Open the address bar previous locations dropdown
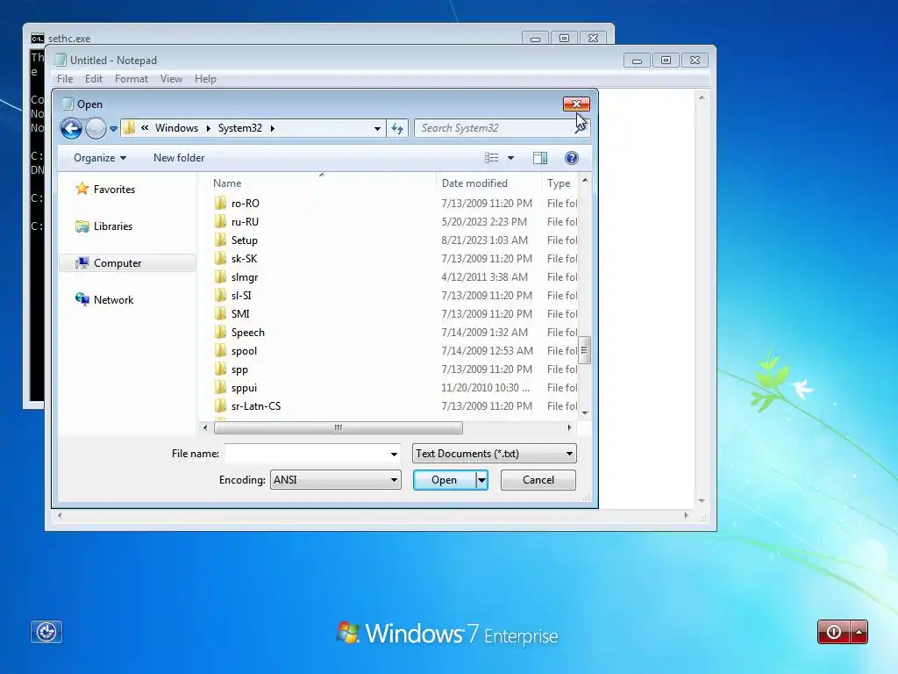The image size is (898, 674). tap(377, 128)
